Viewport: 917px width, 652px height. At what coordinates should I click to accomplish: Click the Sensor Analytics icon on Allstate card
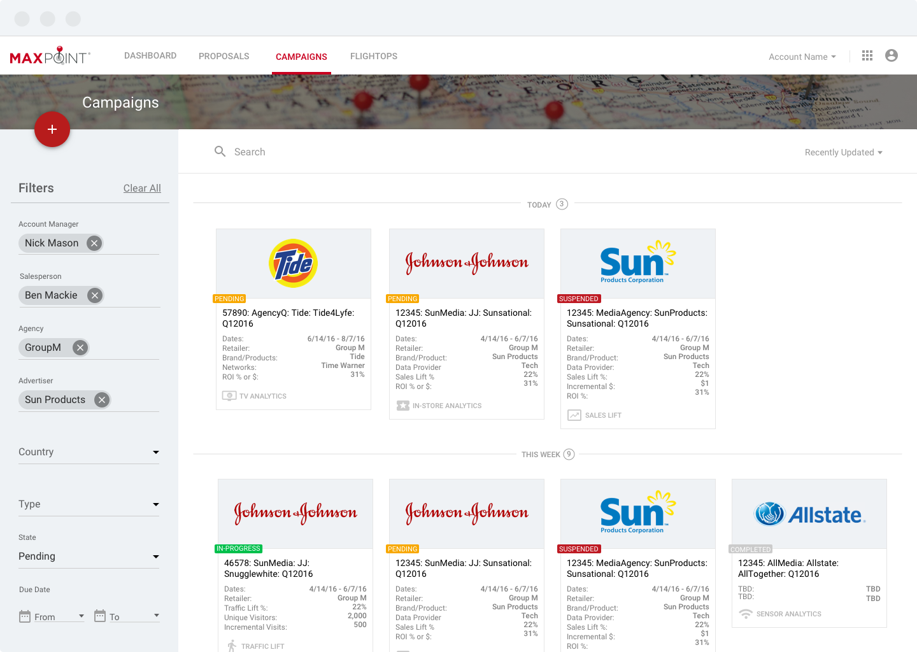point(746,614)
